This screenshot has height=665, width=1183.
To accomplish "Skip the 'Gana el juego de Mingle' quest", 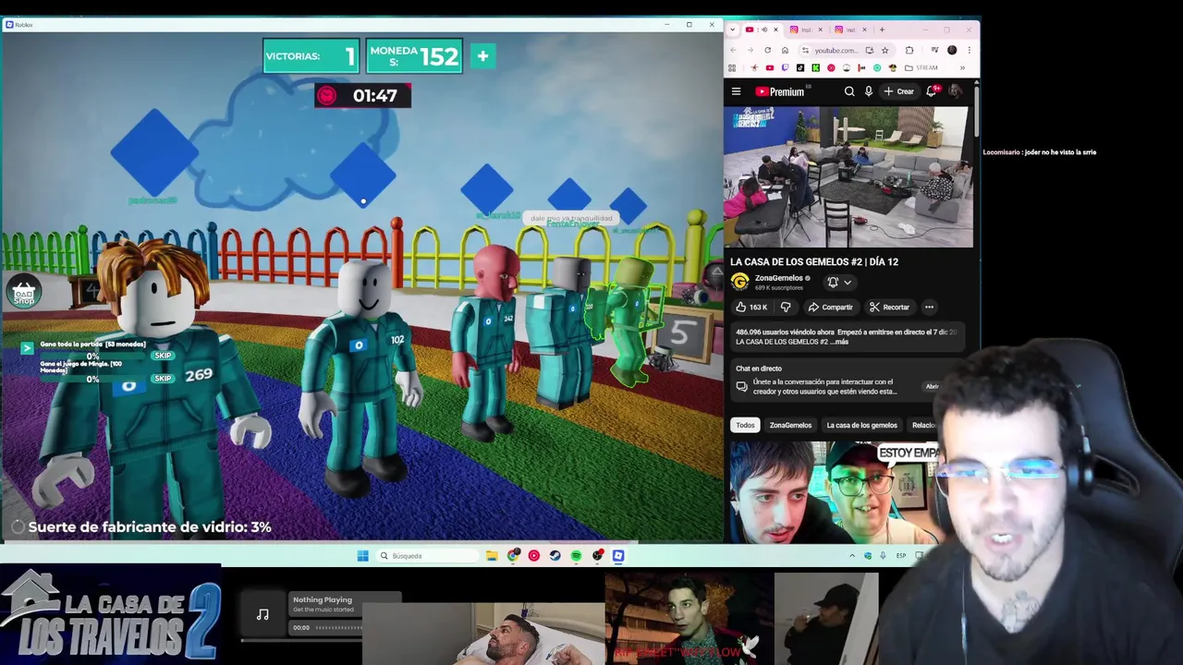I will point(163,378).
